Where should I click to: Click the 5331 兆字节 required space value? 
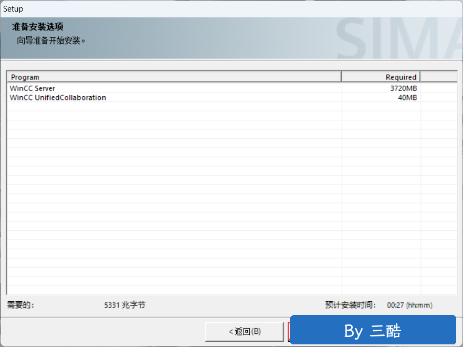pyautogui.click(x=124, y=305)
